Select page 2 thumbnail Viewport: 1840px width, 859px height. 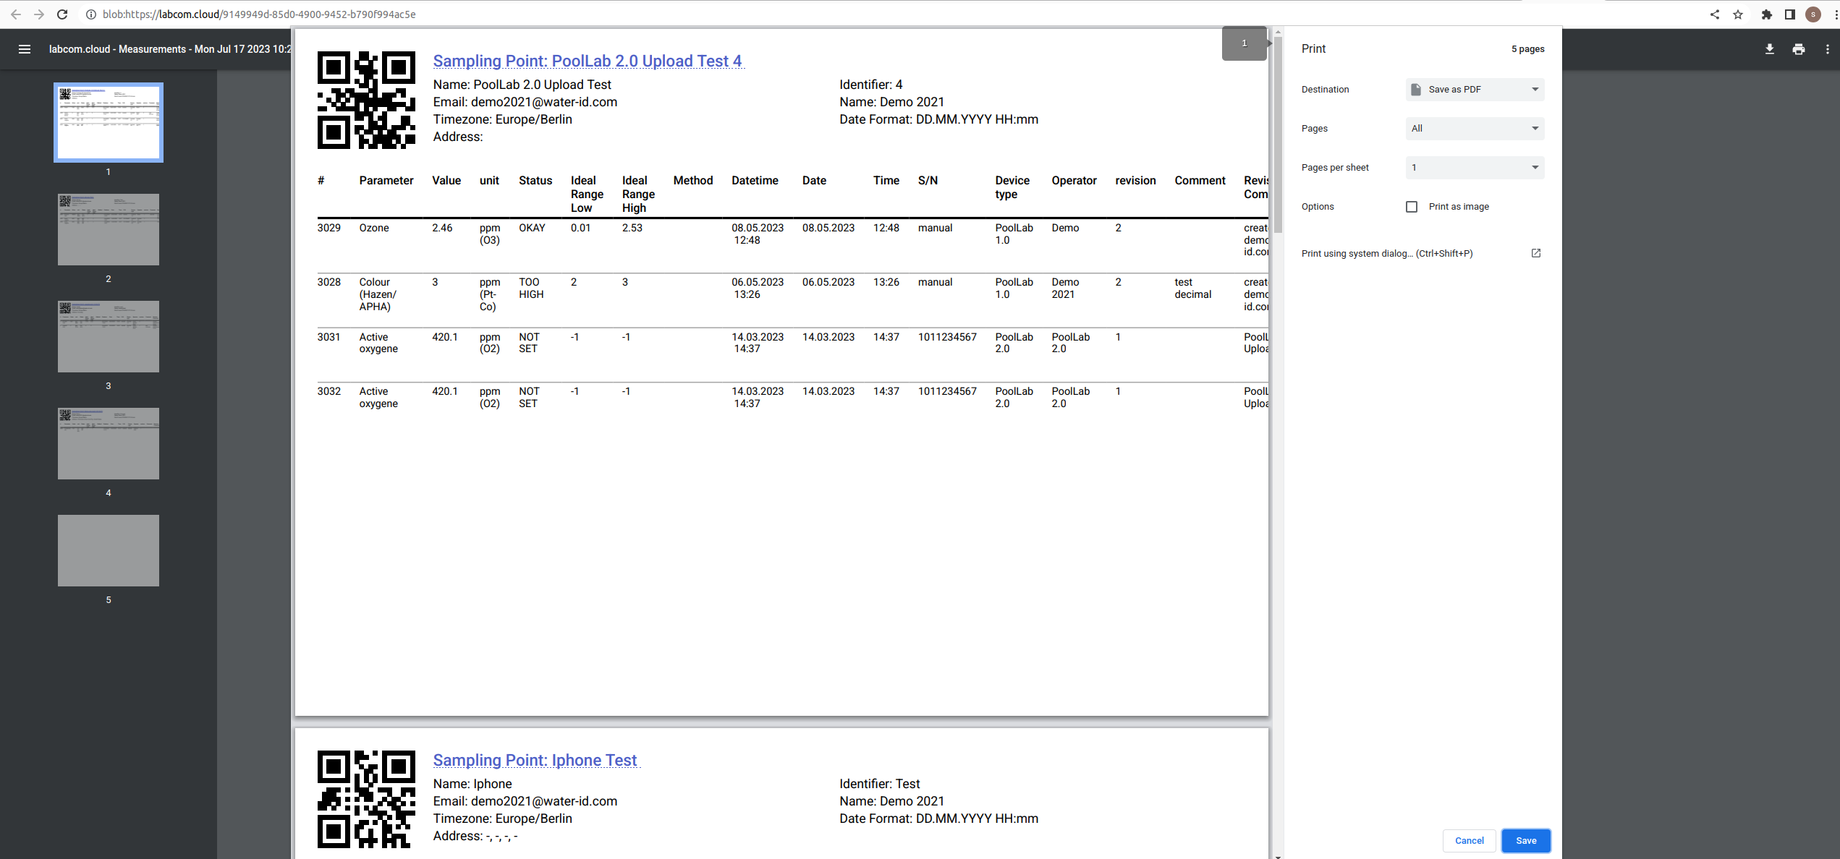pyautogui.click(x=109, y=229)
